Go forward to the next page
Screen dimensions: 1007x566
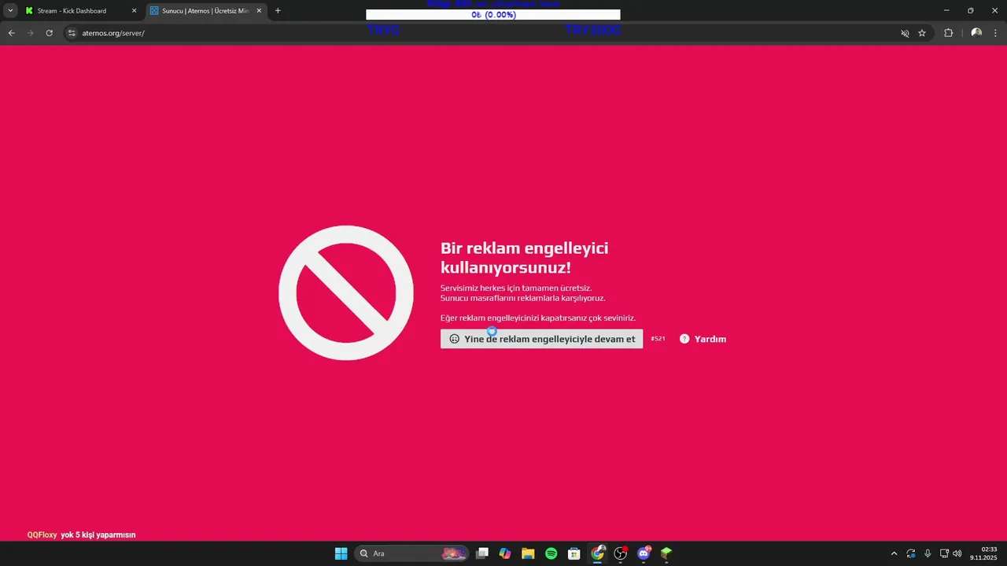pos(31,33)
